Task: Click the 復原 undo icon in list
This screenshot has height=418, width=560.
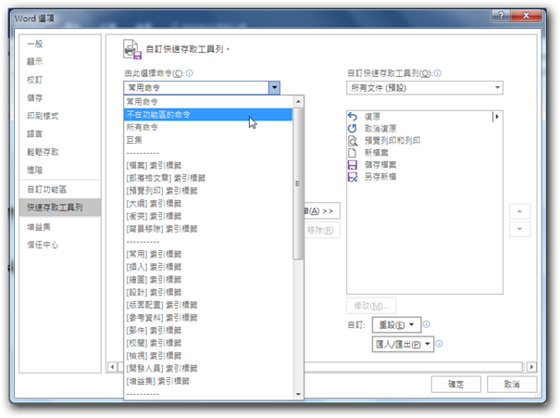Action: pos(353,117)
